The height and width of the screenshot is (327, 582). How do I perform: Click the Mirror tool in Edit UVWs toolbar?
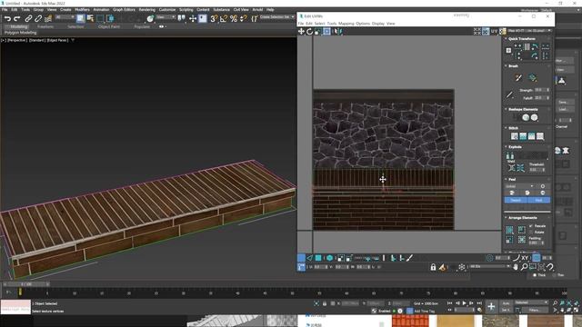point(337,32)
